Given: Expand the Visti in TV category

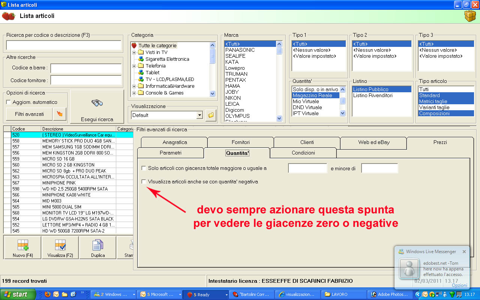Looking at the screenshot, I should 134,52.
